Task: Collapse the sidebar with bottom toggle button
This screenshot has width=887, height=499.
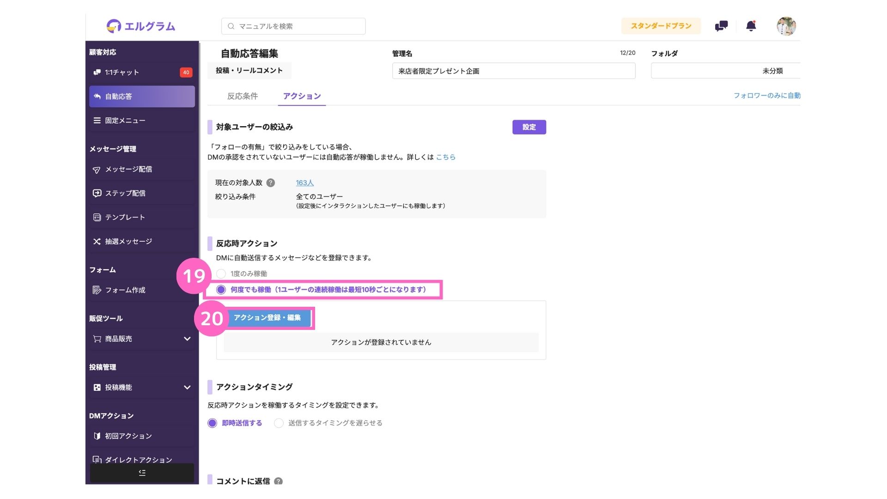Action: point(142,473)
